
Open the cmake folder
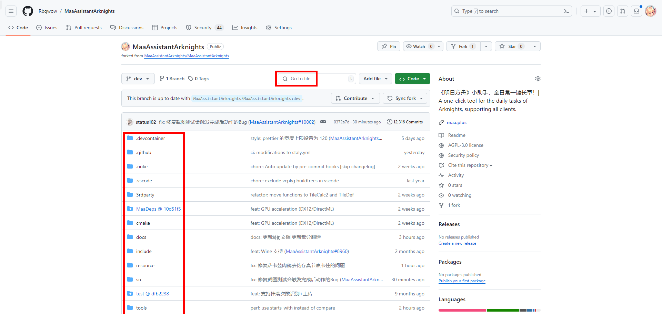click(x=143, y=223)
